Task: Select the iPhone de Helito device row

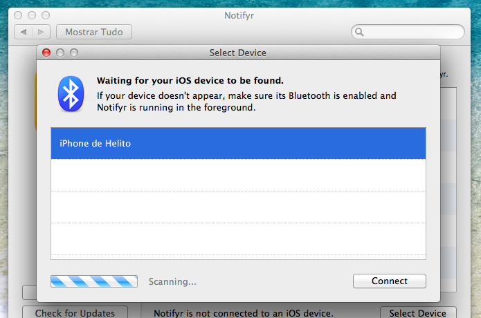Action: [x=238, y=143]
